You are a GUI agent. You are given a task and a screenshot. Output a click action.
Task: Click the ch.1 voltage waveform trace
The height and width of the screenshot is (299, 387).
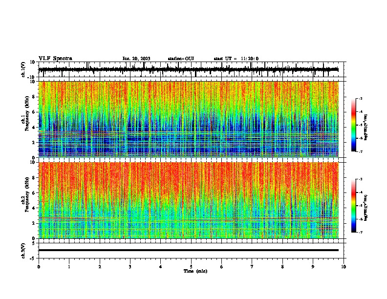point(188,69)
